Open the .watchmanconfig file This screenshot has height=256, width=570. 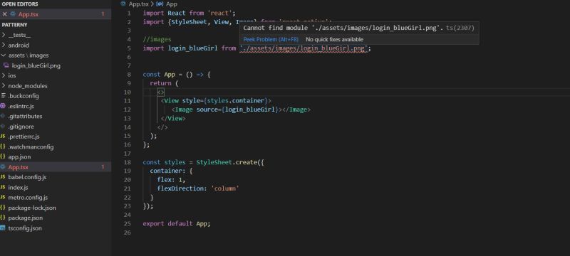(31, 147)
